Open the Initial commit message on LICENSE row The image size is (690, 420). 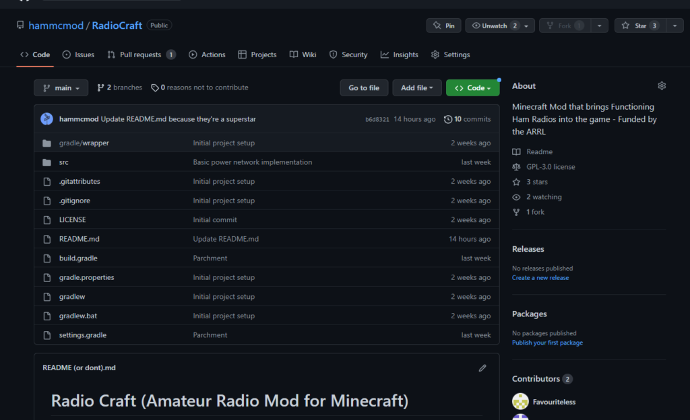point(215,219)
